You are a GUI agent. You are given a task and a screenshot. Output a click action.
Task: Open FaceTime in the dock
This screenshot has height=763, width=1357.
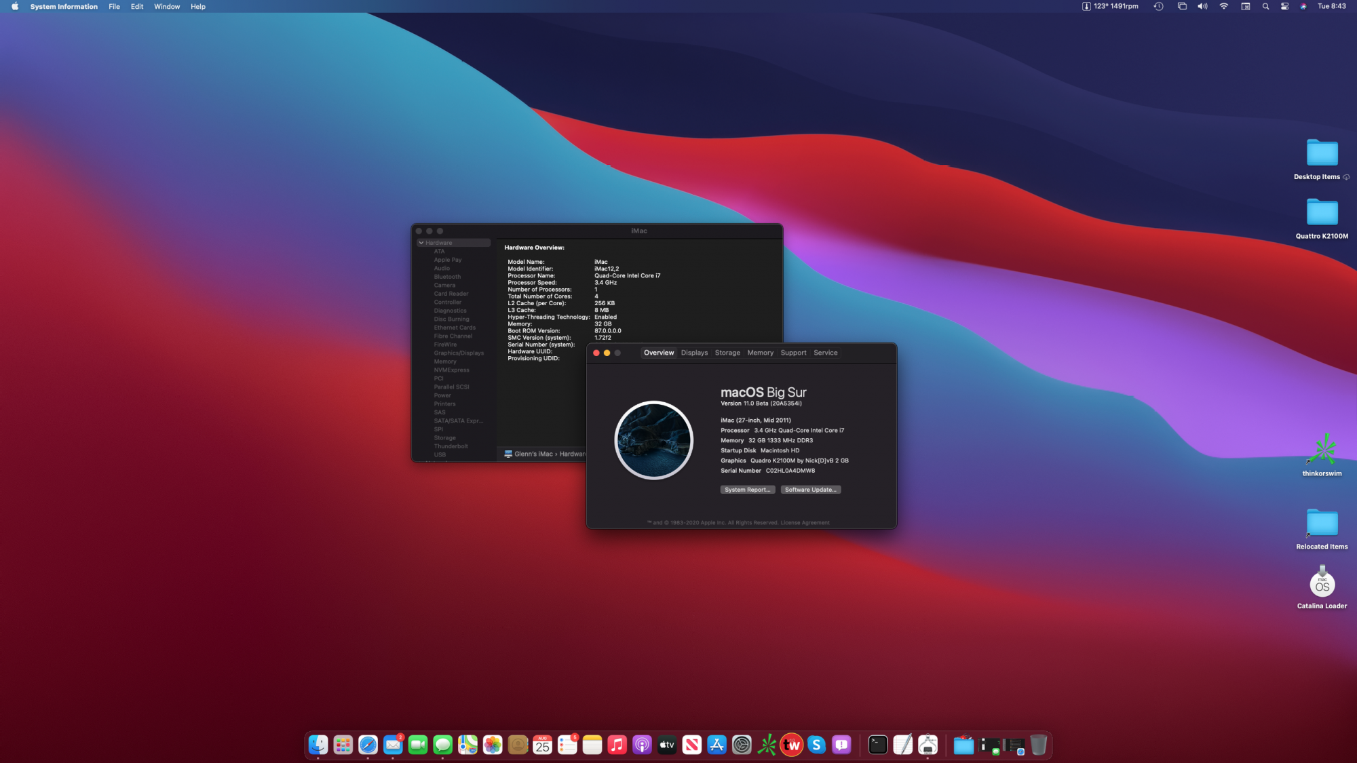[418, 745]
